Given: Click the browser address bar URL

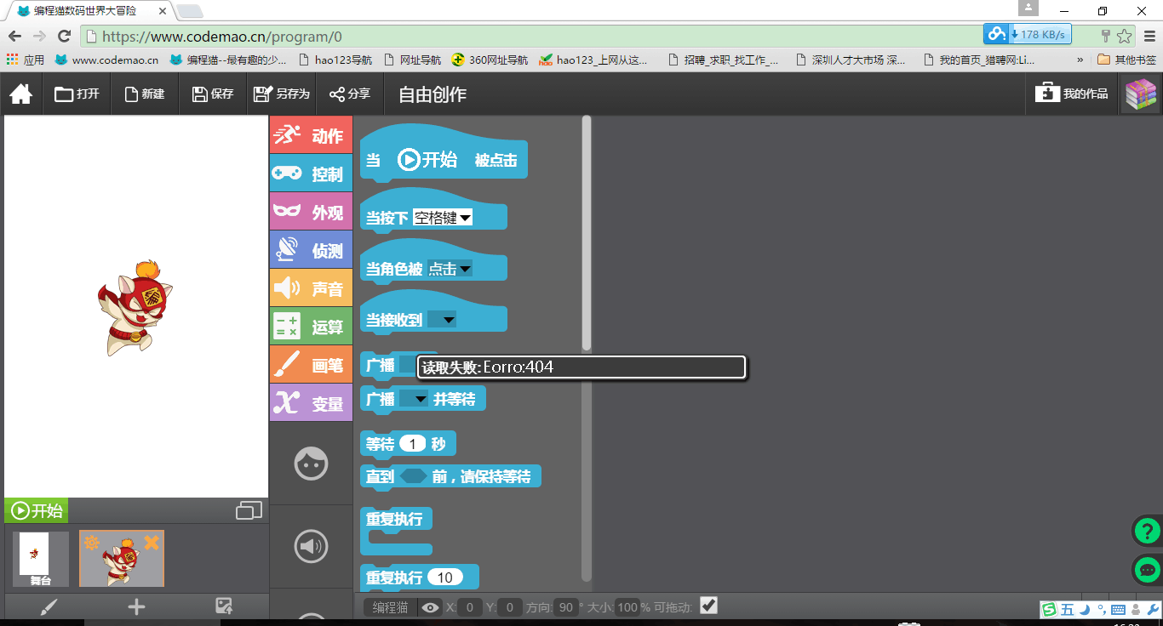Looking at the screenshot, I should pyautogui.click(x=221, y=37).
